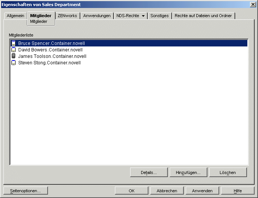258x198 pixels.
Task: Click Anwenden to apply changes
Action: (202, 191)
